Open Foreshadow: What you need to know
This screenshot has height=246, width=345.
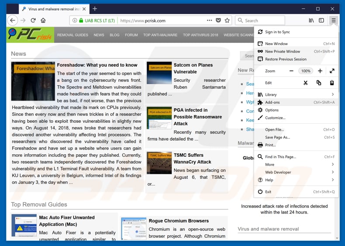click(97, 65)
